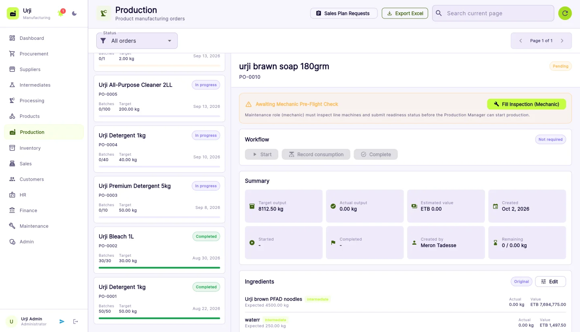580x332 pixels.
Task: Open the notifications bell
Action: point(61,13)
